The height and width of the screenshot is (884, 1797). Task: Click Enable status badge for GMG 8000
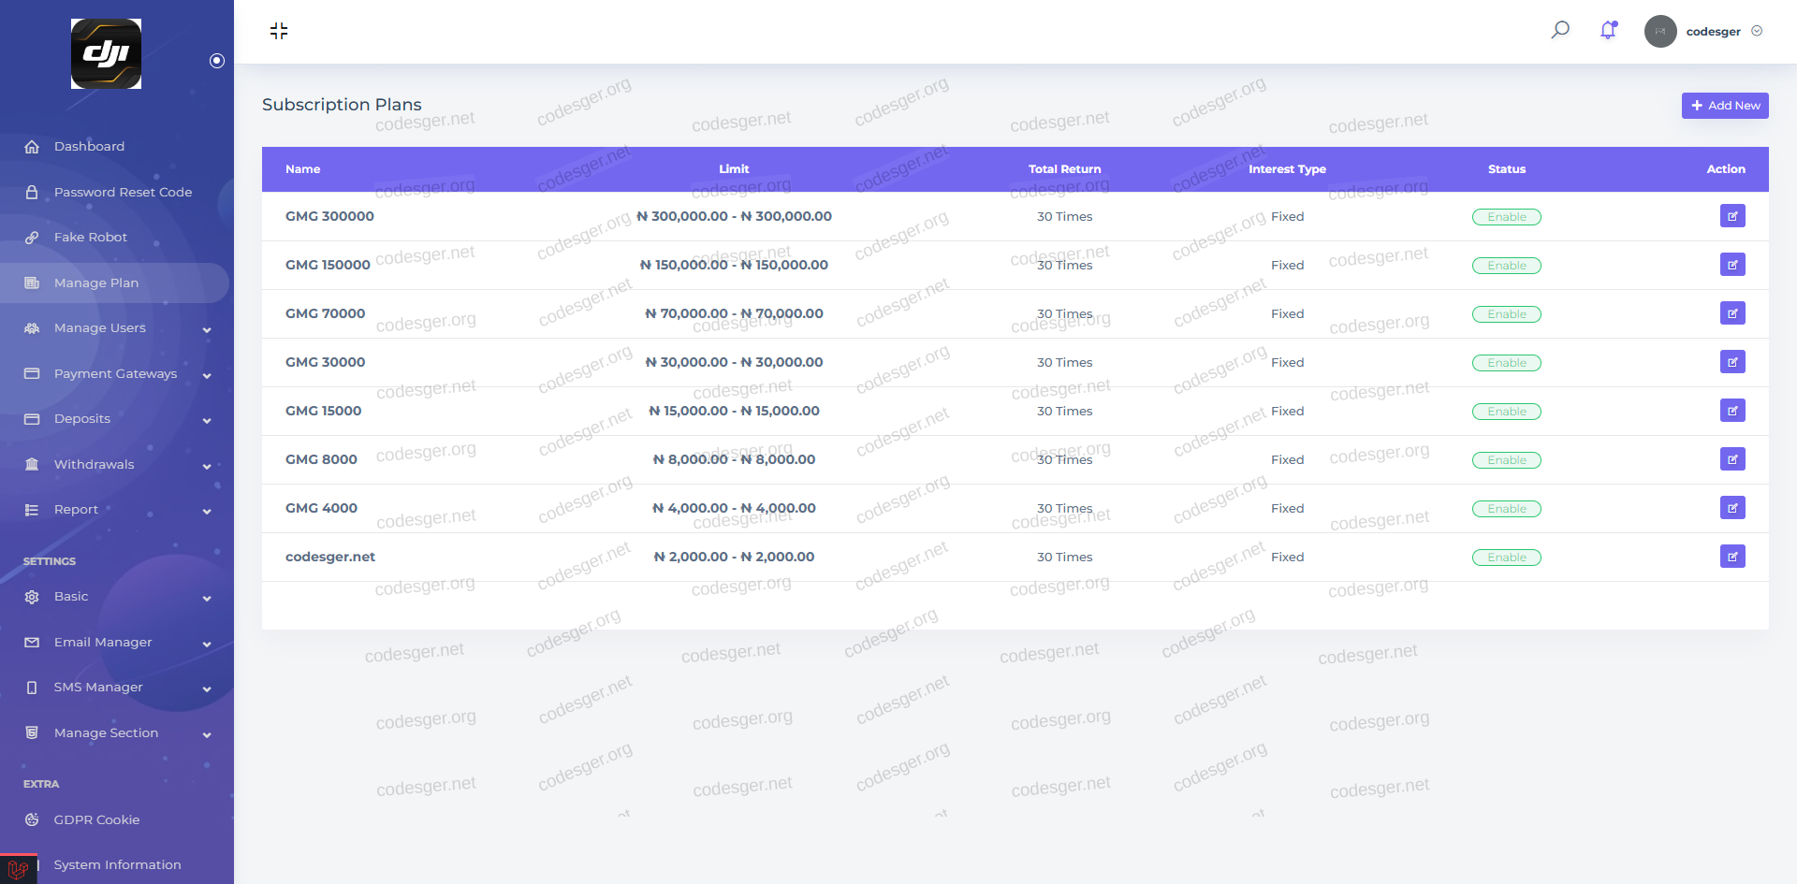coord(1506,460)
